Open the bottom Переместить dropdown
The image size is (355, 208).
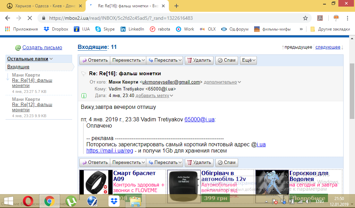(128, 163)
